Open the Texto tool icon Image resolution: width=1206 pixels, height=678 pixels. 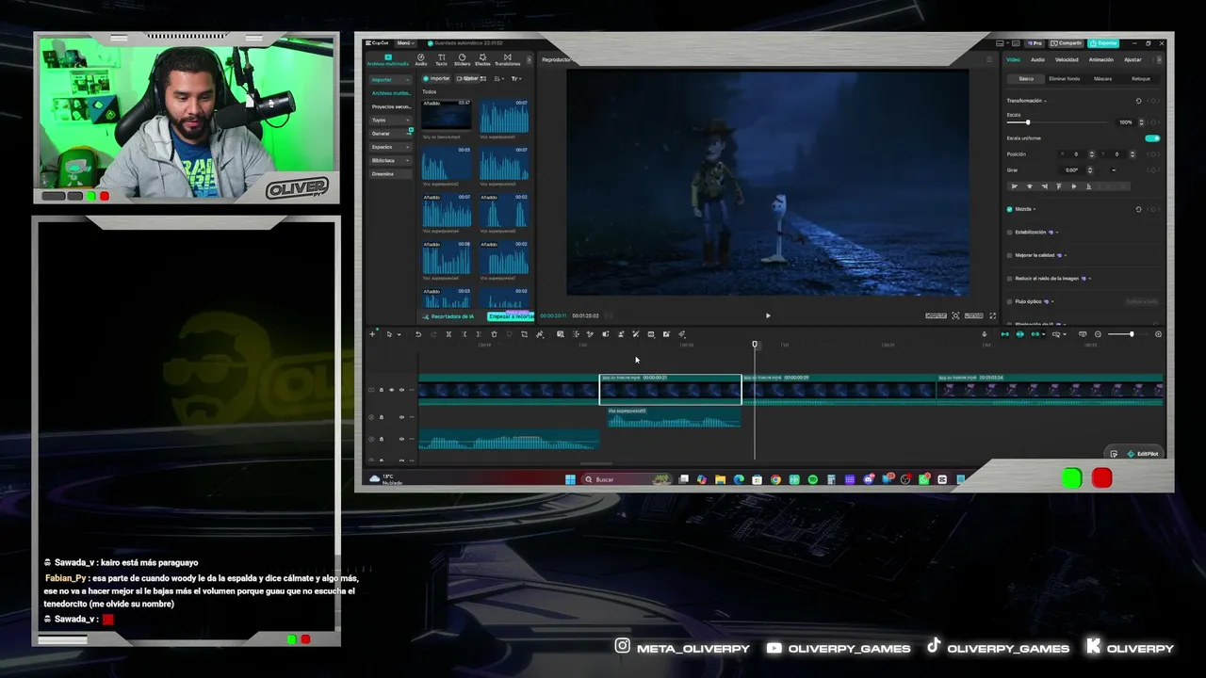441,59
